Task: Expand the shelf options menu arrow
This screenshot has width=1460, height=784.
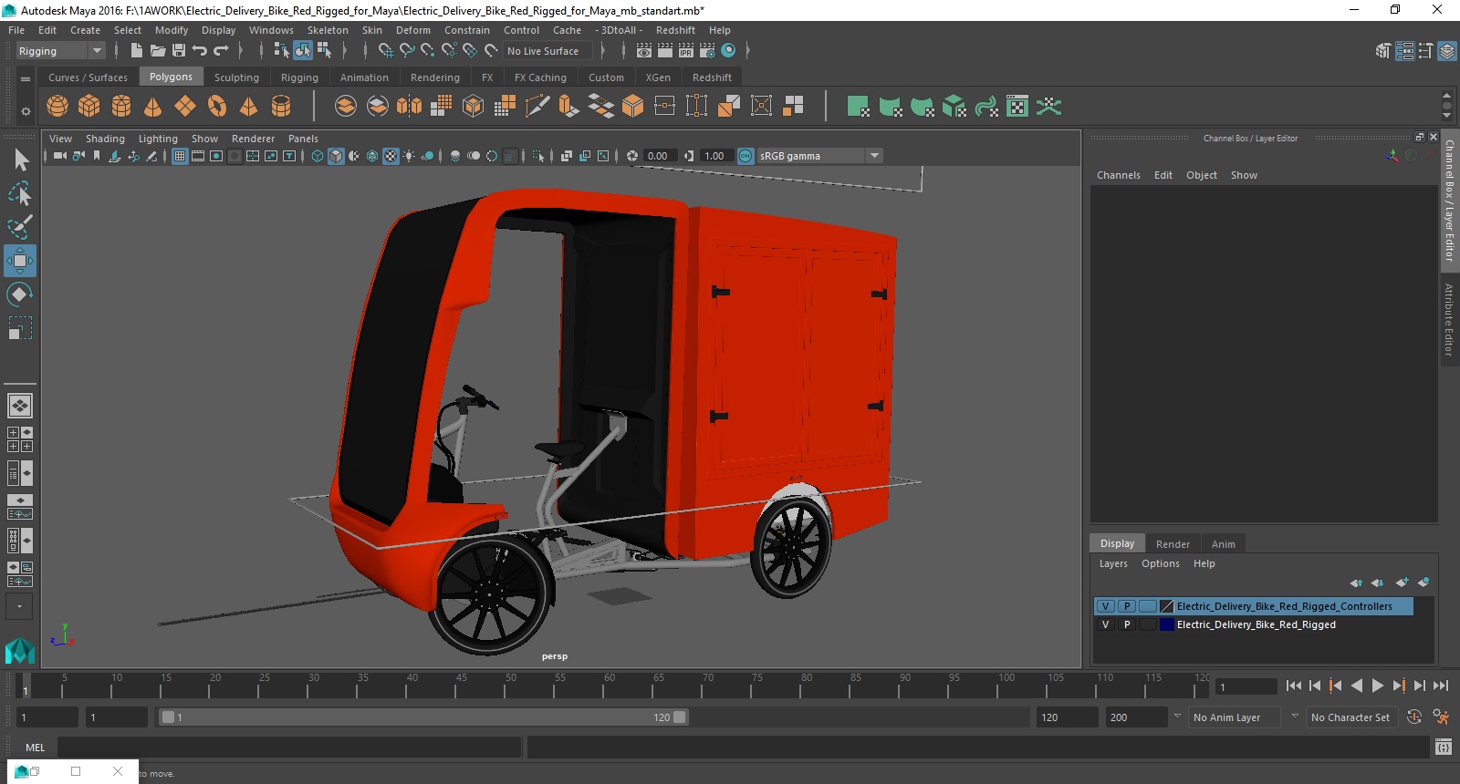Action: [26, 111]
